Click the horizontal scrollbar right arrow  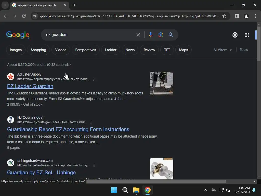click(255, 181)
